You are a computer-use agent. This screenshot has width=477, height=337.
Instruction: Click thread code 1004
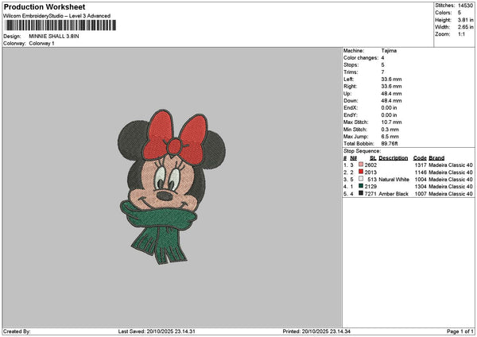pyautogui.click(x=421, y=180)
